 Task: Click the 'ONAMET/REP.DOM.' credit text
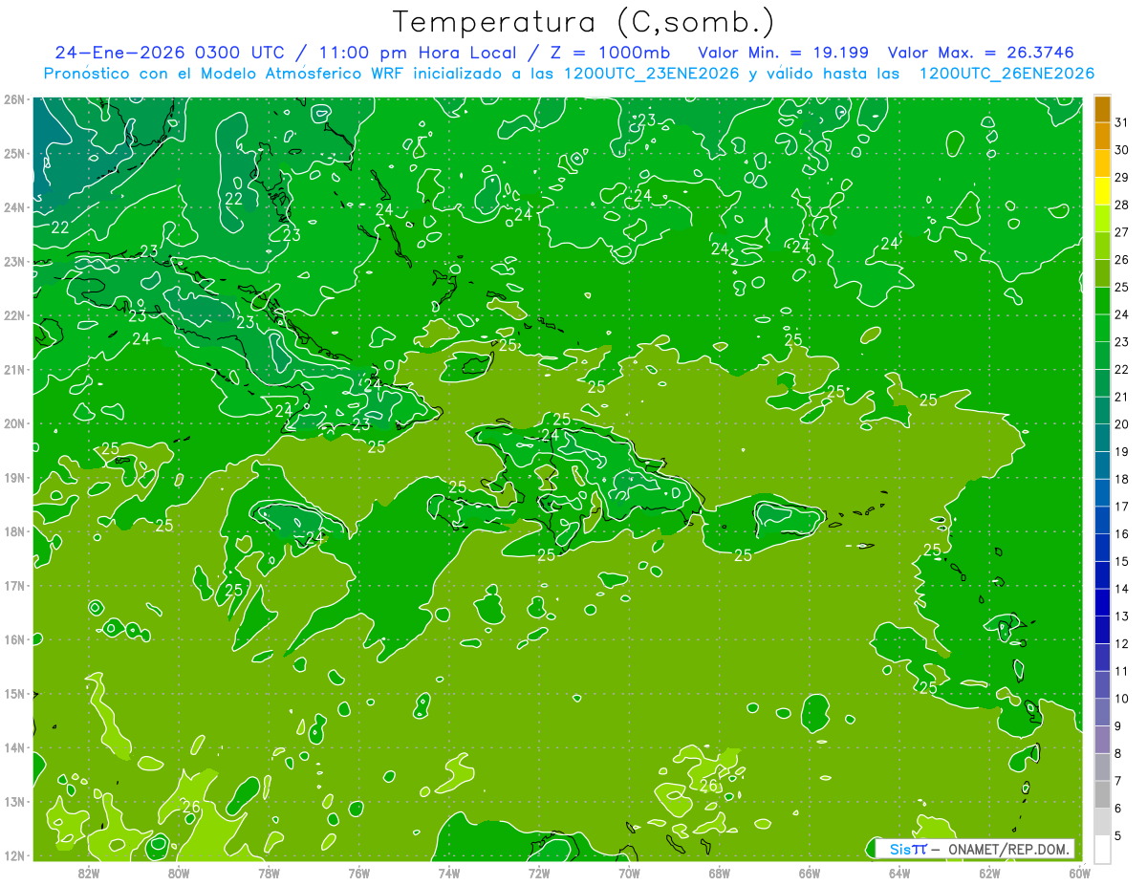1008,849
